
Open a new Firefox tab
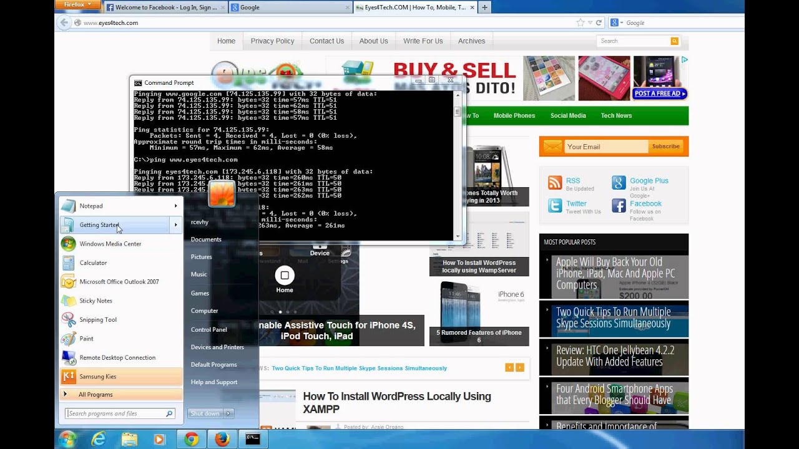(x=485, y=7)
